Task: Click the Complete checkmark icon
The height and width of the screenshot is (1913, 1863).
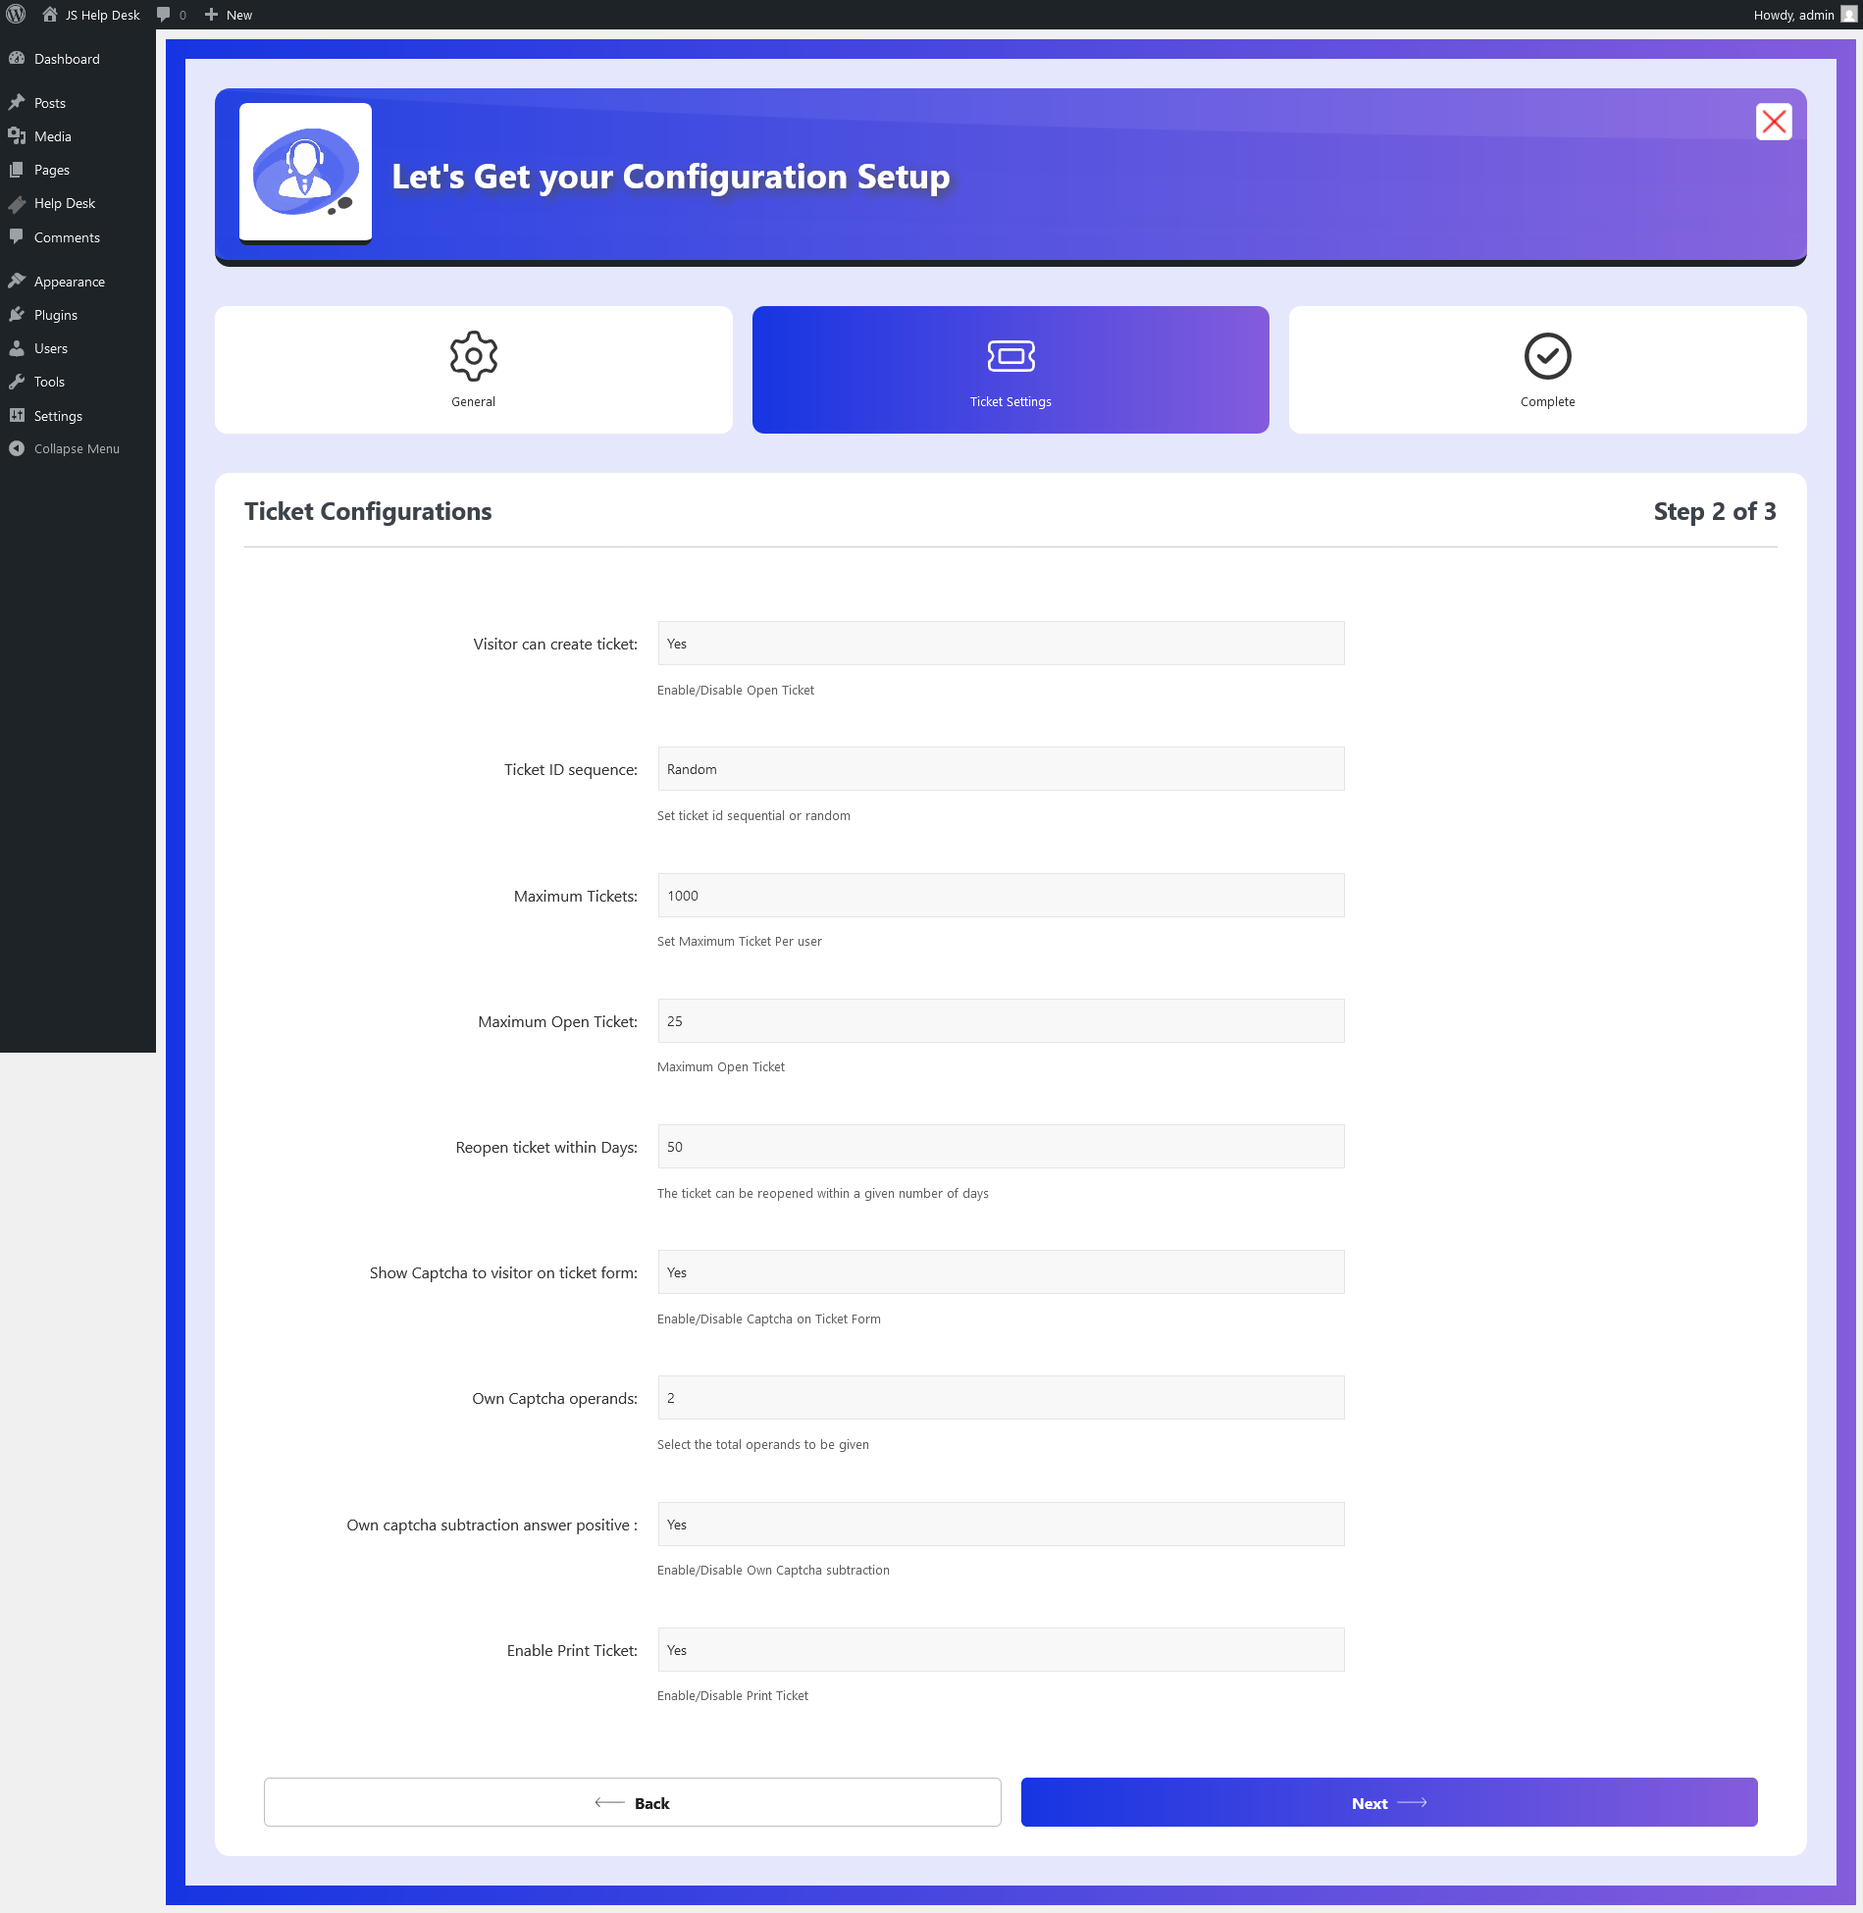Action: coord(1547,356)
